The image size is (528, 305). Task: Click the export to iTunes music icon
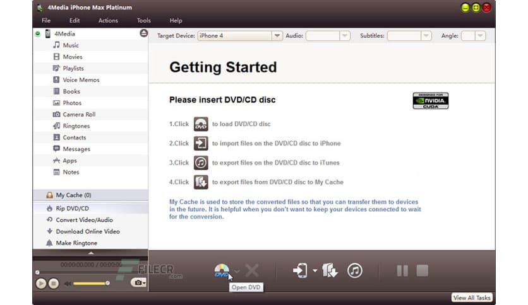click(x=355, y=271)
